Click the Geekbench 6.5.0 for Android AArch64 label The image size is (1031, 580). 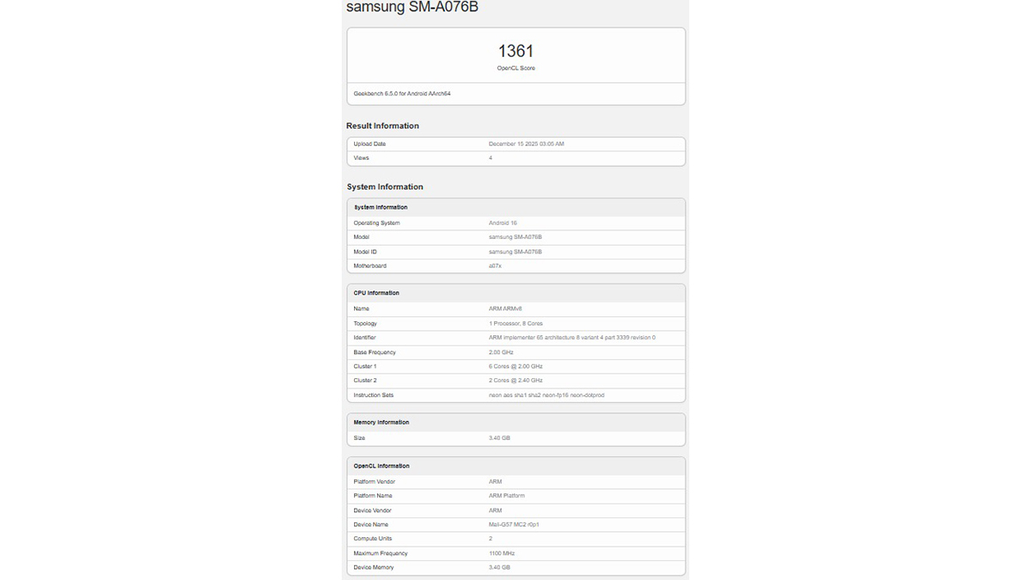point(398,93)
